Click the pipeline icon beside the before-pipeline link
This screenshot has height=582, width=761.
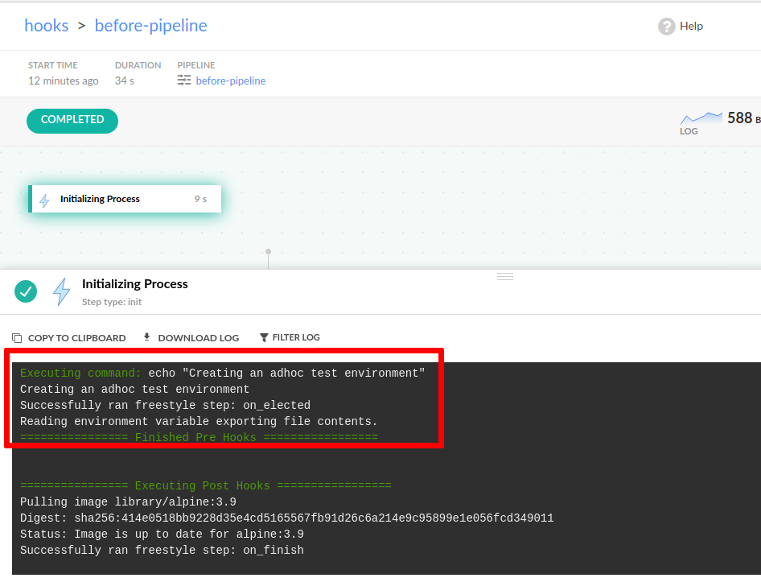184,80
